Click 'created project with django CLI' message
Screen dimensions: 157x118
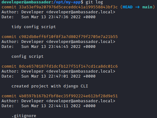point(50,86)
